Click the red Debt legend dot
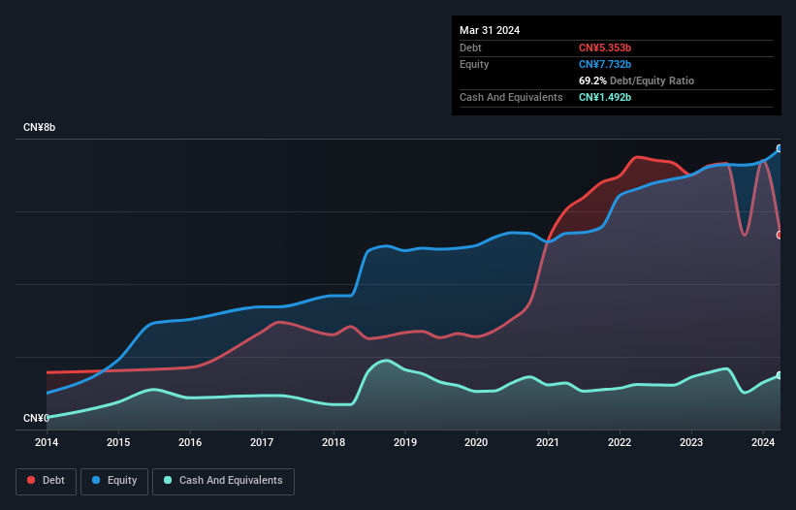 pos(31,480)
